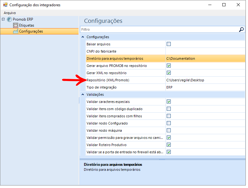Select the CNPJ do fabricante row label
This screenshot has height=188, width=248.
101,51
